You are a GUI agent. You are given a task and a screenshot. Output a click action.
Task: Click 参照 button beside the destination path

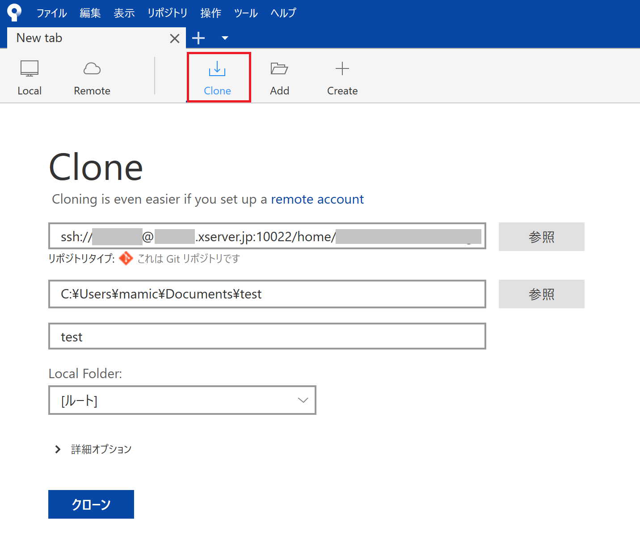(x=541, y=294)
